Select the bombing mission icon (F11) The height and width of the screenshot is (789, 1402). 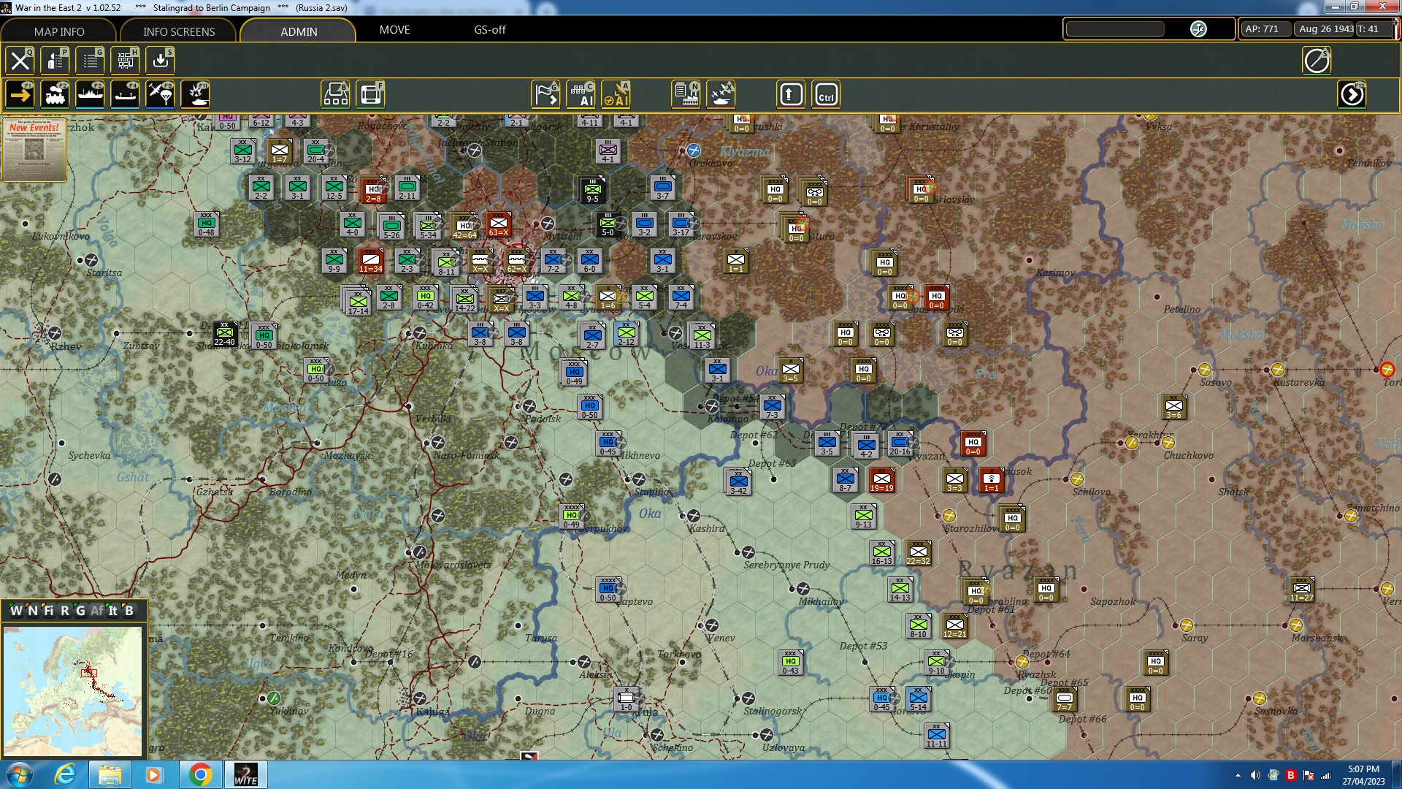tap(195, 94)
